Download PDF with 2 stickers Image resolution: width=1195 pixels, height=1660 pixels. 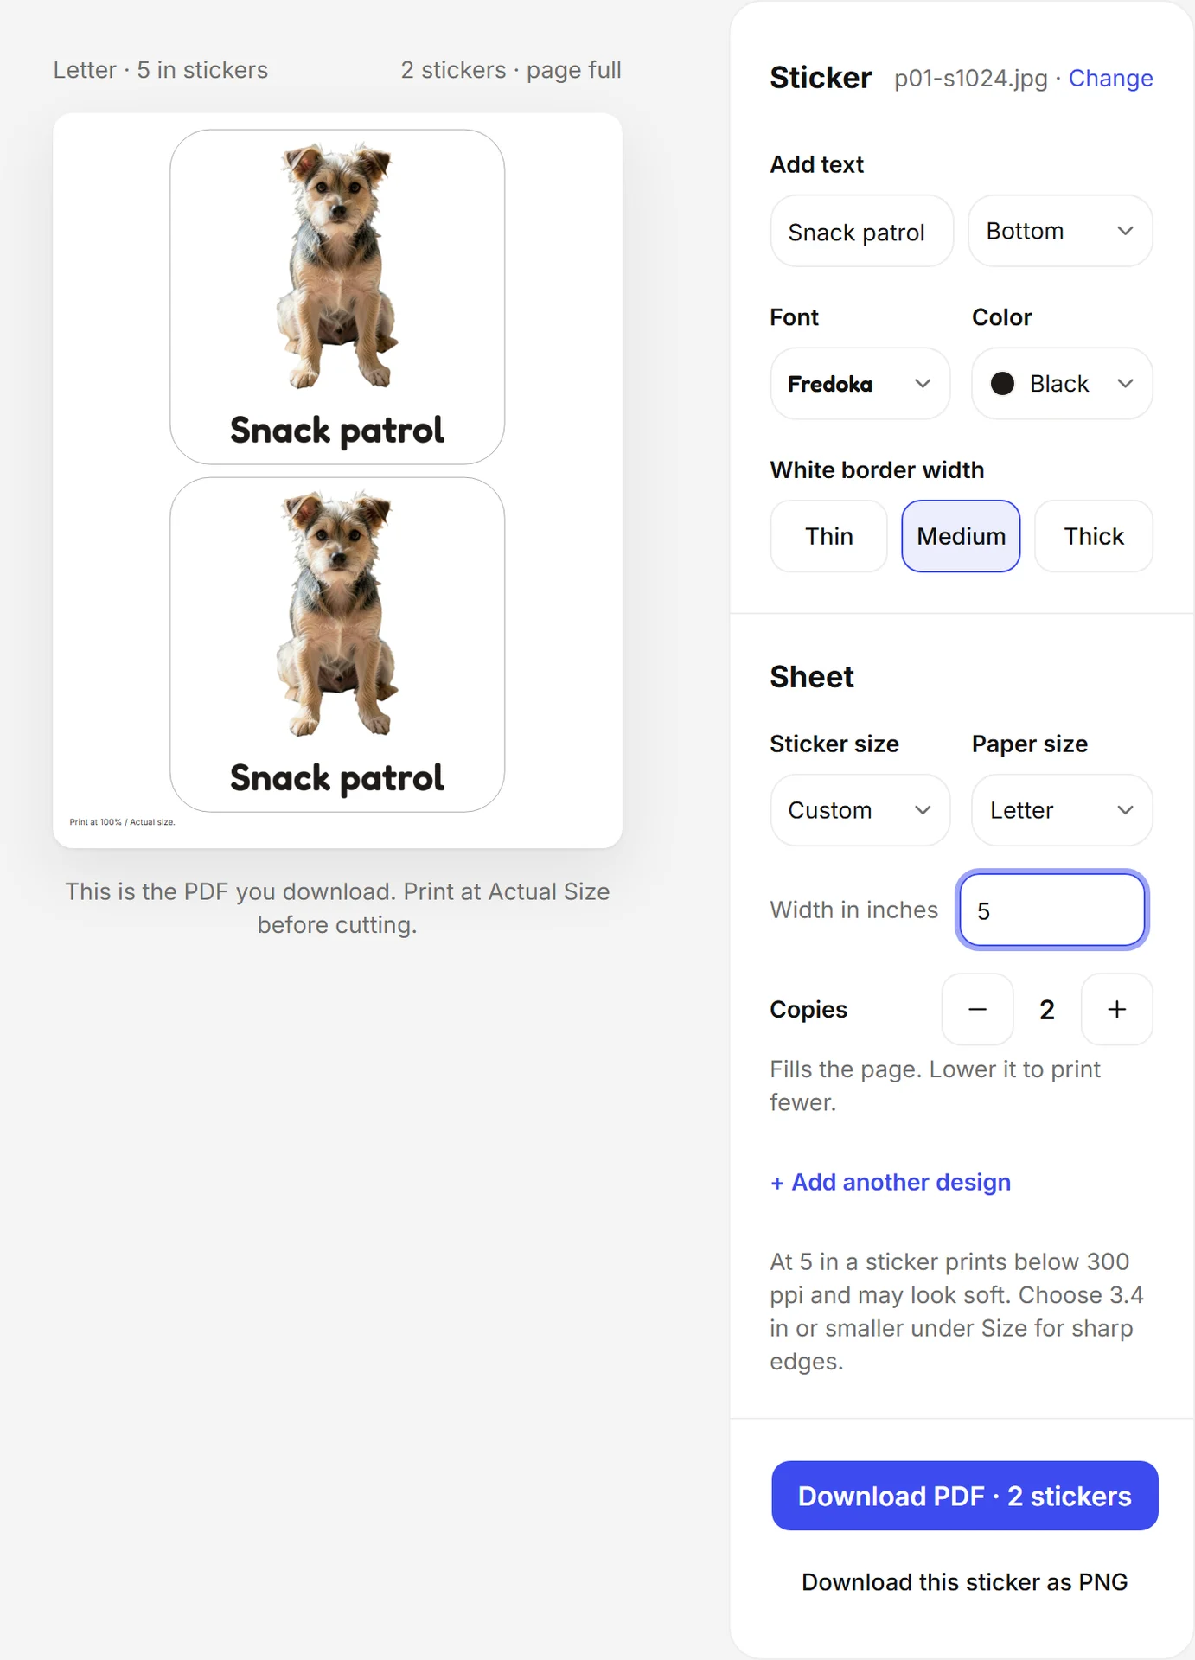[x=964, y=1496]
